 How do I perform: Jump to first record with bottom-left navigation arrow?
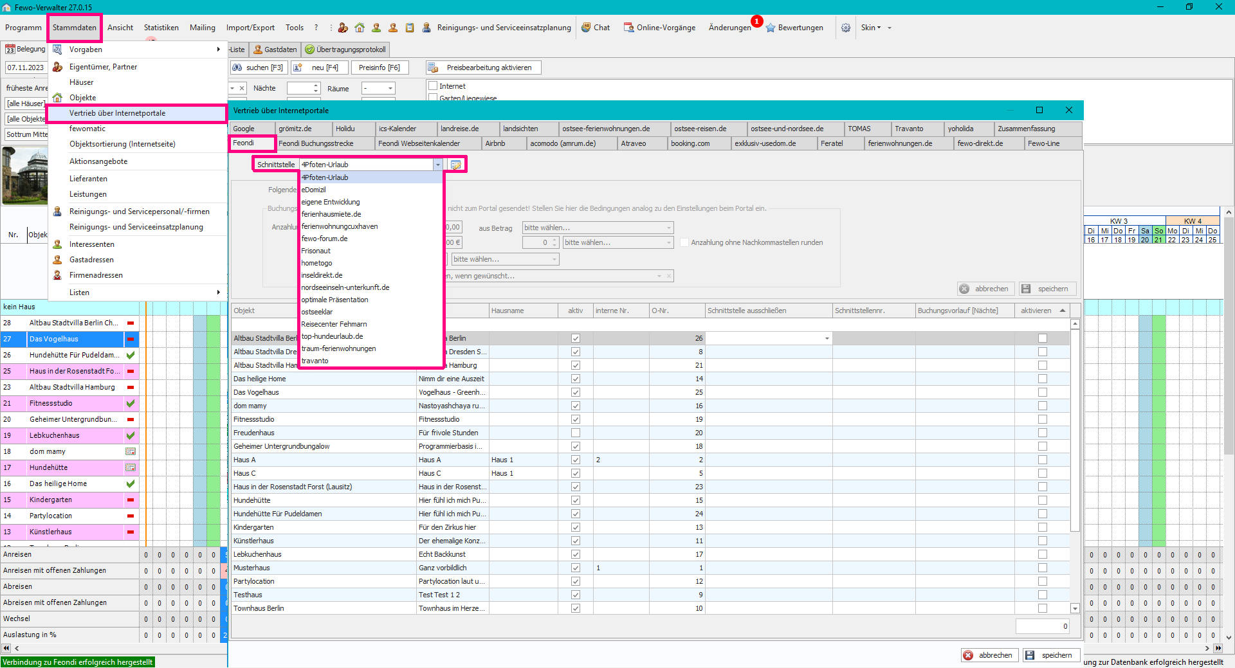6,648
